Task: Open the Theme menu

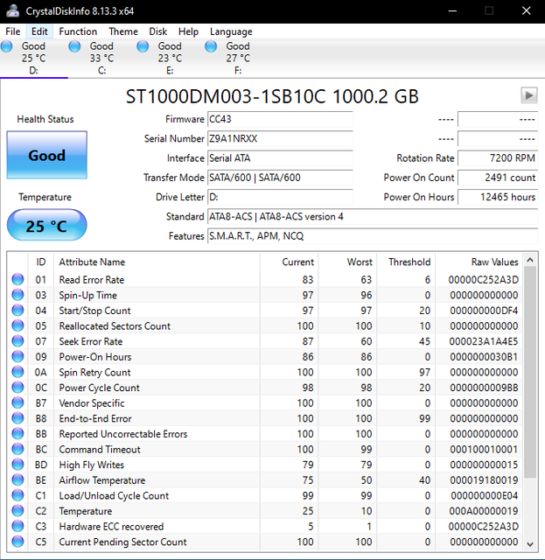Action: pyautogui.click(x=123, y=31)
